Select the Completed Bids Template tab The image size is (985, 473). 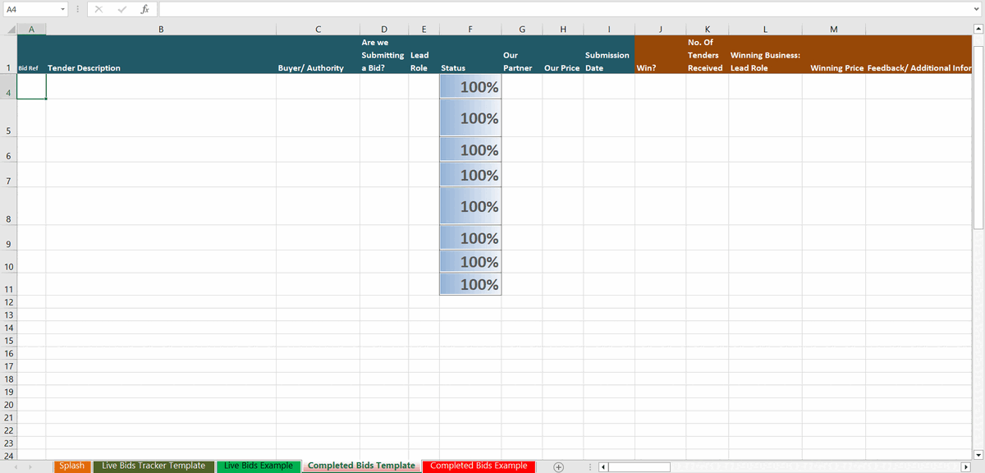pos(360,466)
